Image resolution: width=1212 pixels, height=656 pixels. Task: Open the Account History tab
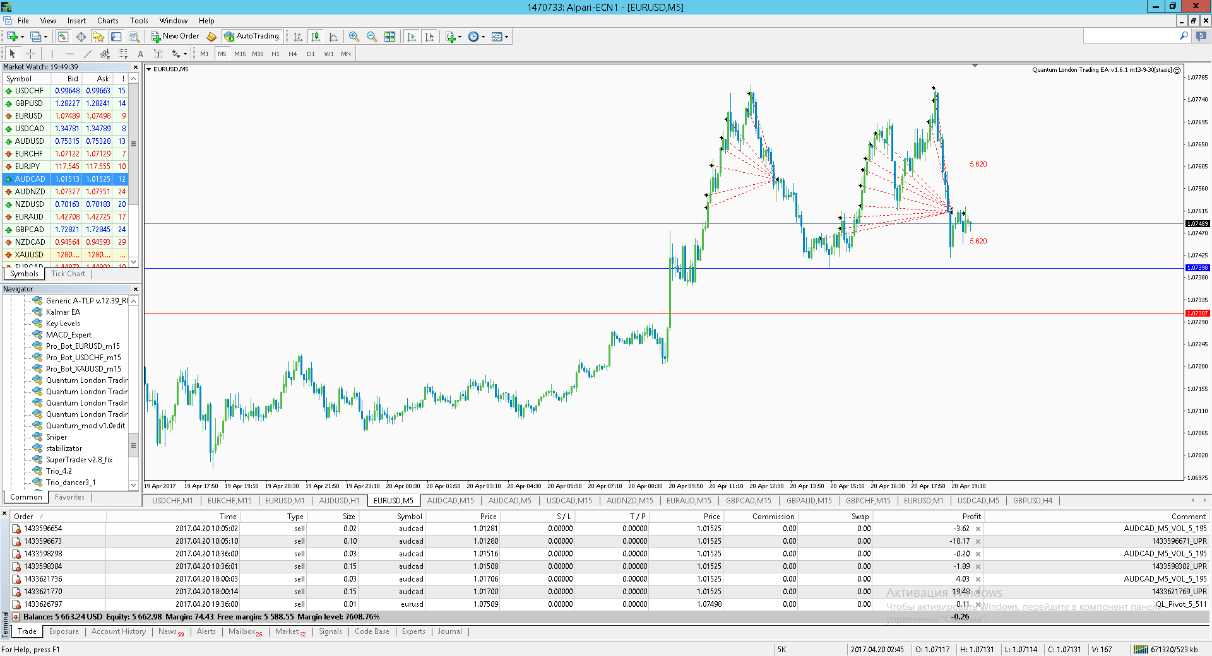click(x=119, y=631)
